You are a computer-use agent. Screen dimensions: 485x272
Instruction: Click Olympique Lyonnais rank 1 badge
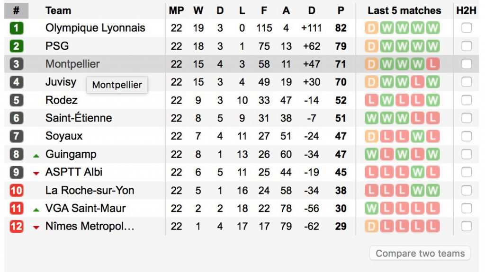tap(16, 28)
